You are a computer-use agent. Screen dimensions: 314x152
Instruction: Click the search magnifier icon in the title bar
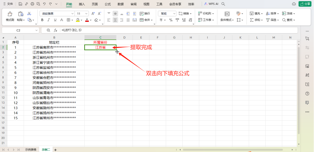223,4
